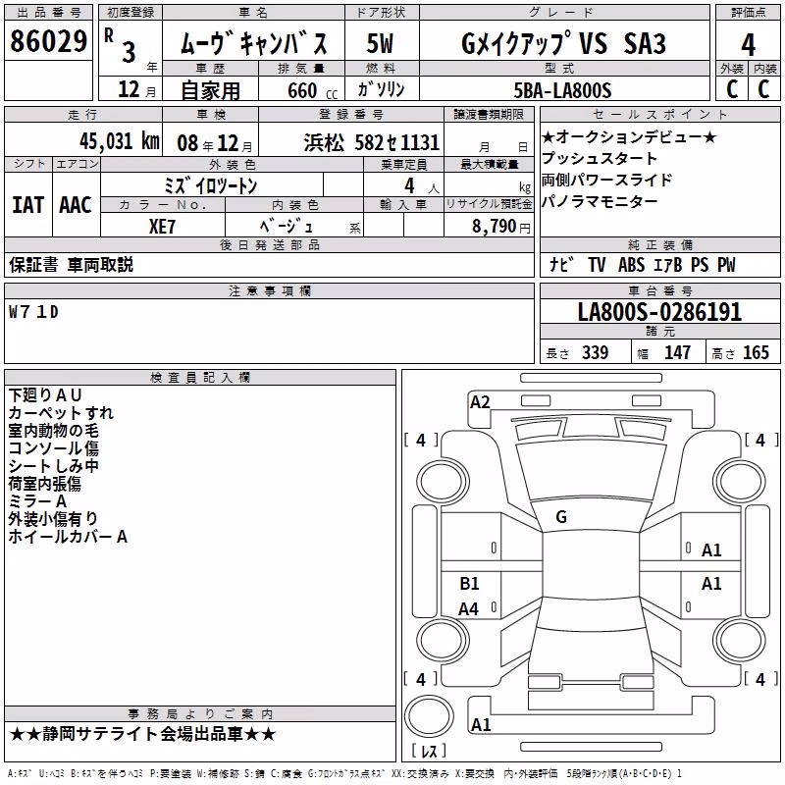Click B1 mark on left rear door
785x785 pixels.
(469, 583)
